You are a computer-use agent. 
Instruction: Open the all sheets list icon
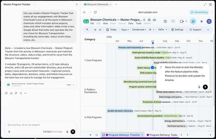pyautogui.click(x=97, y=135)
